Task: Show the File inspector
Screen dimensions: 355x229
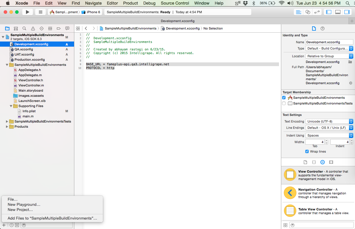Action: (314, 28)
